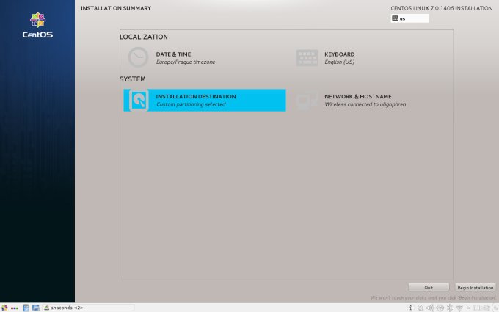This screenshot has width=499, height=312.
Task: Switch to the anaconda <2> taskbar window
Action: [x=88, y=308]
